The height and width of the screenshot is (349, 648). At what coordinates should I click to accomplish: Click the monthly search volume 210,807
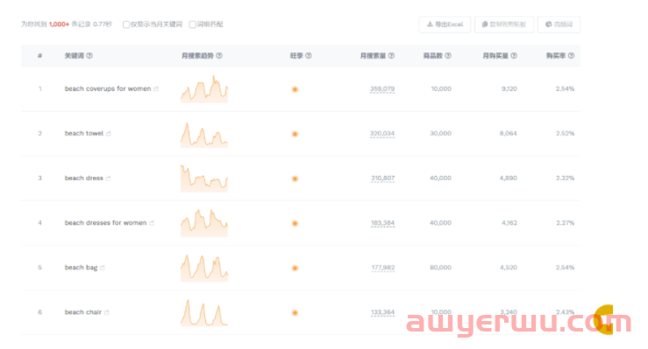coord(382,178)
